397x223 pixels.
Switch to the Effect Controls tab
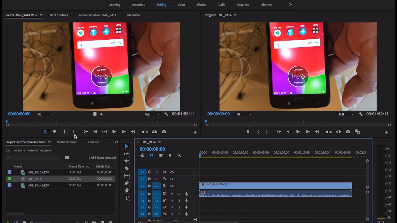click(x=58, y=15)
